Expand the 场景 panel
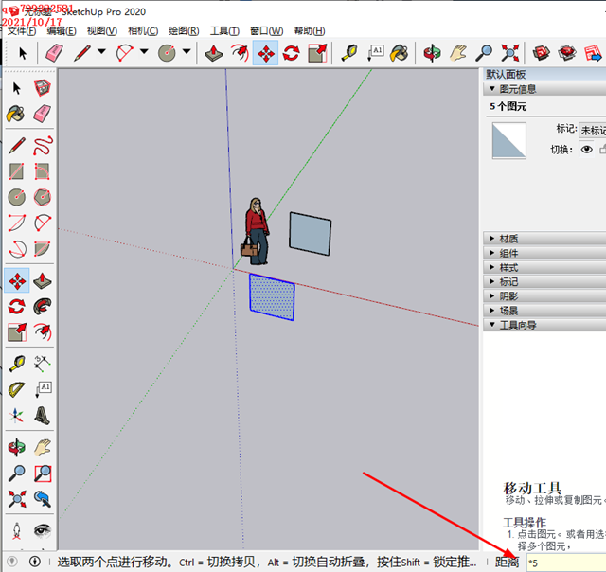The width and height of the screenshot is (606, 572). tap(544, 311)
